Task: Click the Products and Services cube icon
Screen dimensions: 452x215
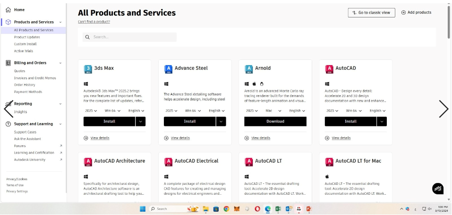Action: pyautogui.click(x=8, y=22)
